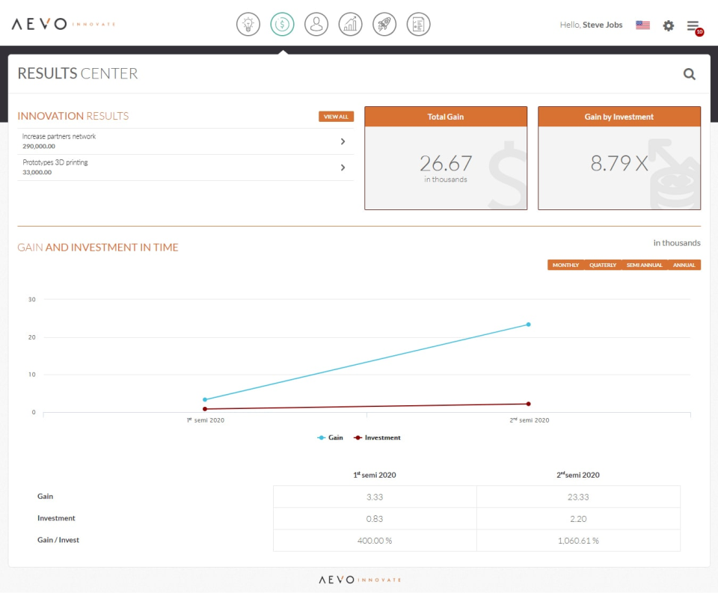This screenshot has height=593, width=718.
Task: Open the growth chart statistics icon
Action: click(350, 24)
